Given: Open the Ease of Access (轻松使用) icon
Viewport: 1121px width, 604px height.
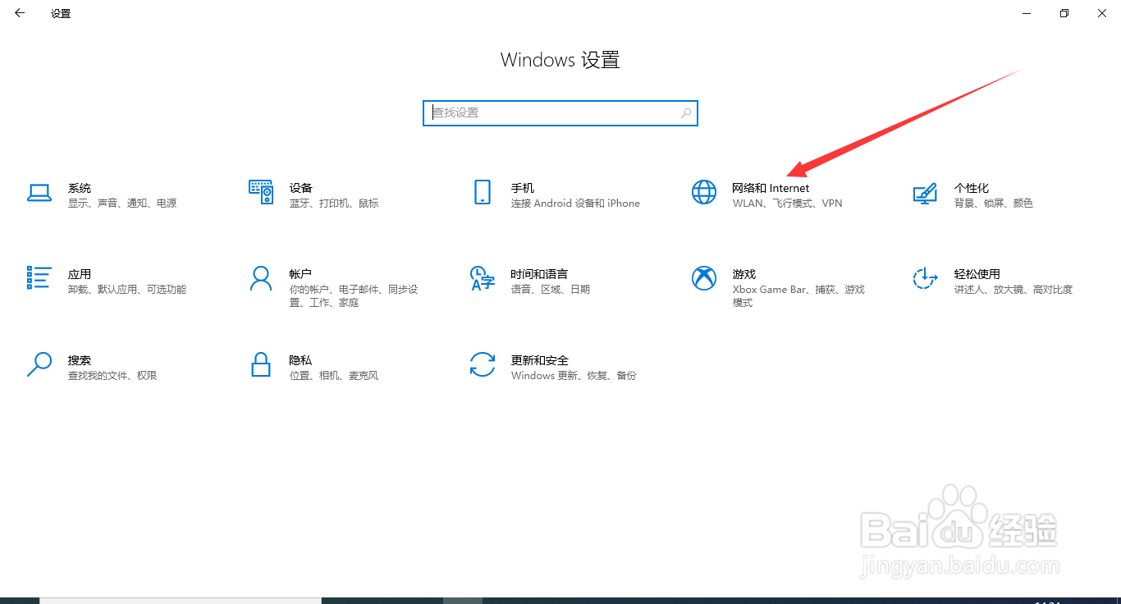Looking at the screenshot, I should point(926,278).
